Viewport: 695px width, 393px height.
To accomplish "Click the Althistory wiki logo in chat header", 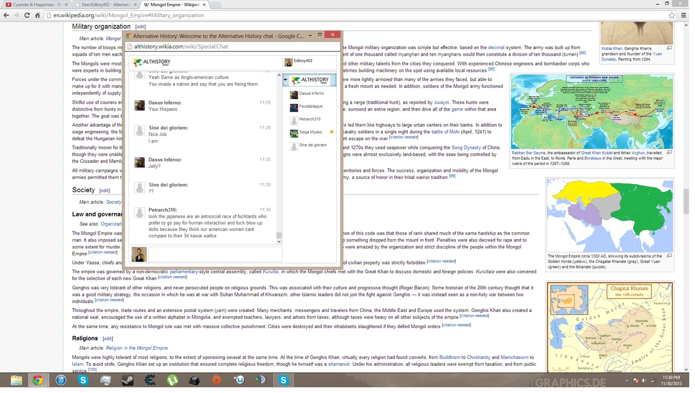I will pyautogui.click(x=152, y=62).
